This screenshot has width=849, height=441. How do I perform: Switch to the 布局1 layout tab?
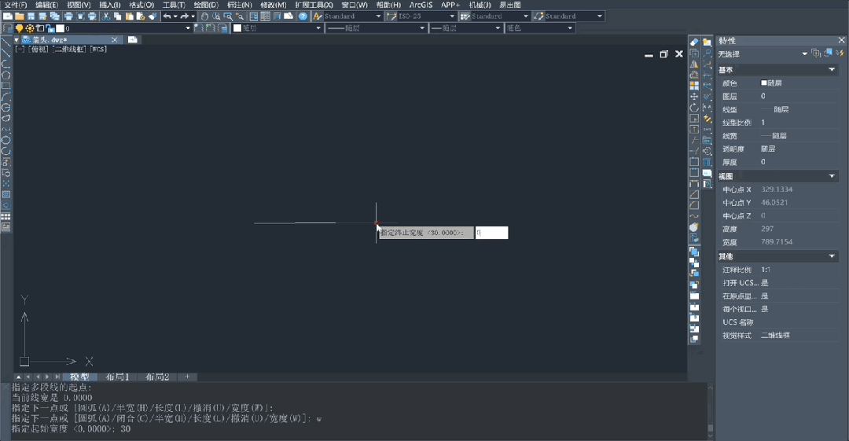pyautogui.click(x=117, y=377)
